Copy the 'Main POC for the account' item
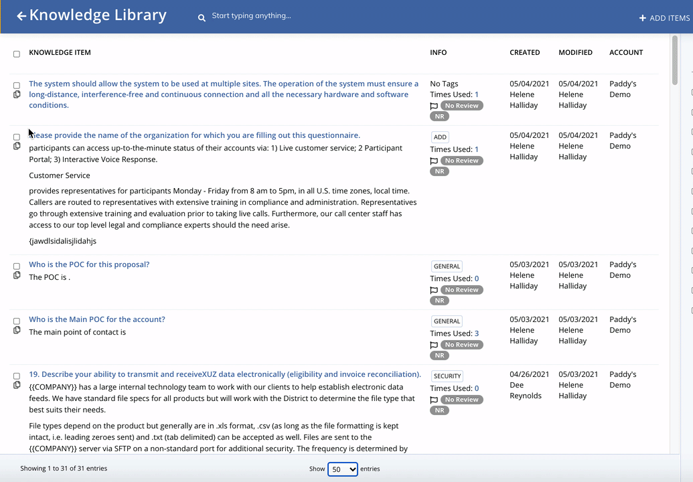 point(17,330)
